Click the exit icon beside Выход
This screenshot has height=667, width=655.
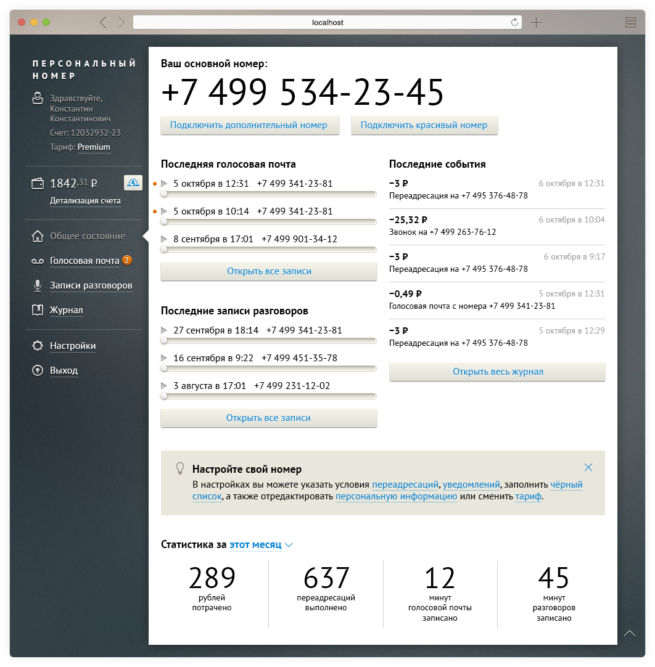coord(38,370)
